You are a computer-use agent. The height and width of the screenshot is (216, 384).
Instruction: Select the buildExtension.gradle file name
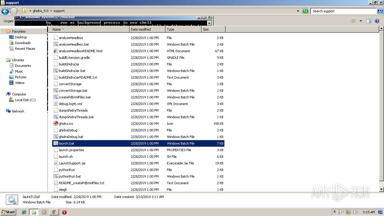click(x=74, y=58)
